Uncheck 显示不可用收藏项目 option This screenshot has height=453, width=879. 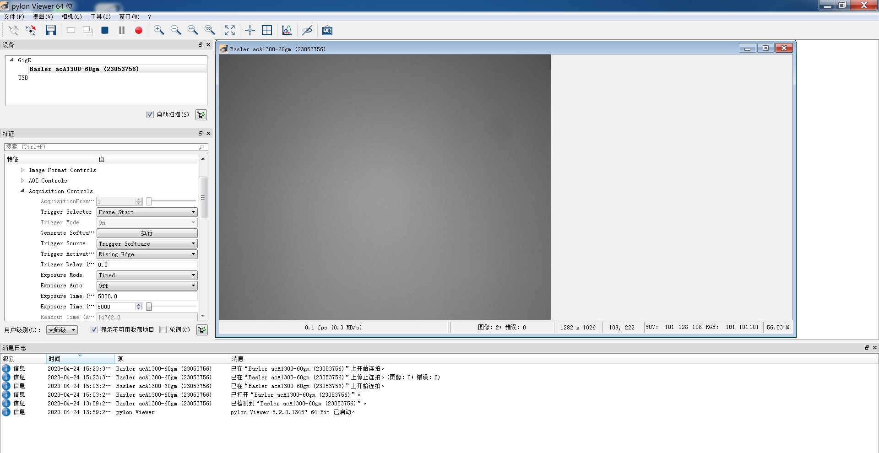tap(94, 329)
